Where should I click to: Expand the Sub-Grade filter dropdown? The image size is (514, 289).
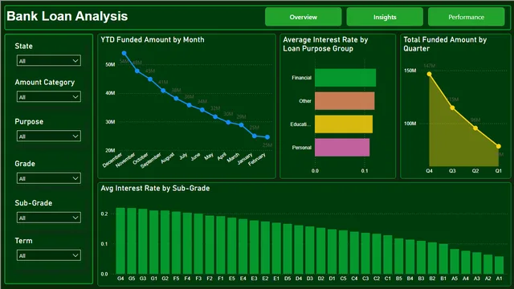click(49, 218)
